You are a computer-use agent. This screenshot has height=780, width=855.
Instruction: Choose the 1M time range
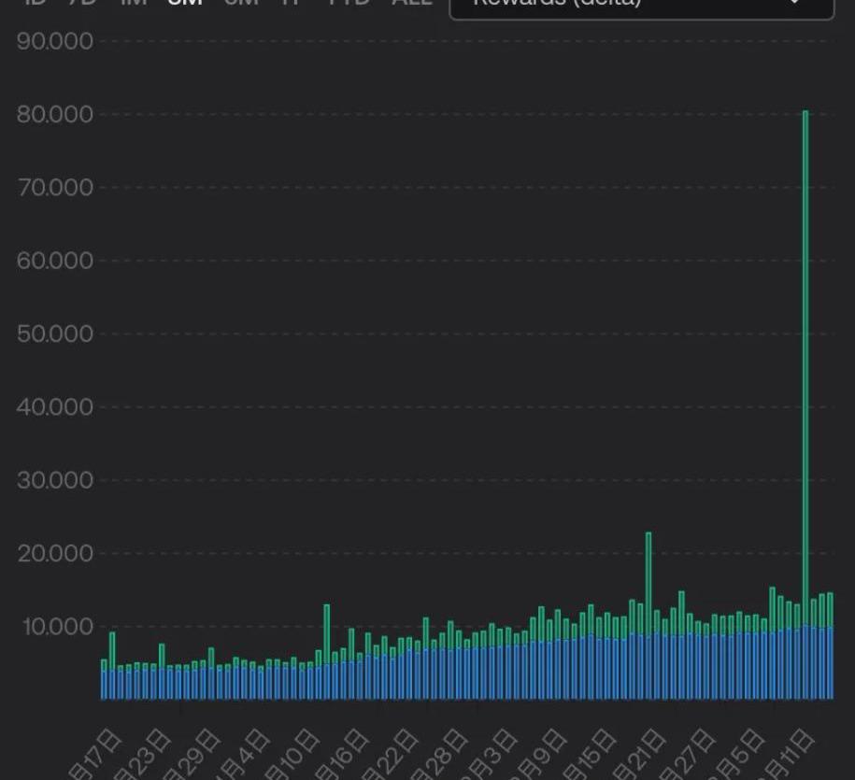[x=134, y=3]
